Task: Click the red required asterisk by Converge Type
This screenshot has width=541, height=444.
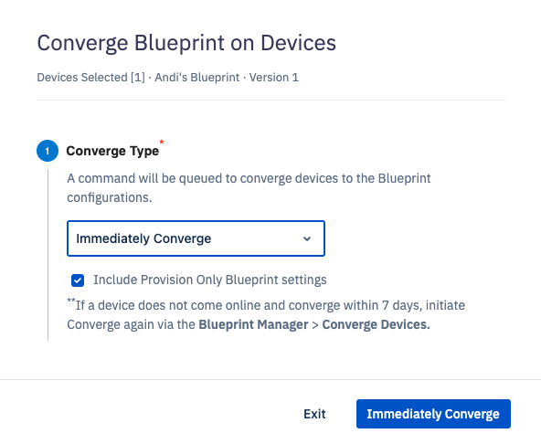Action: click(x=162, y=142)
